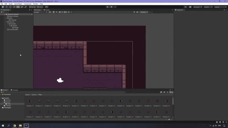Select the Hand tool in Unity toolbar
The image size is (228, 128).
3,7
